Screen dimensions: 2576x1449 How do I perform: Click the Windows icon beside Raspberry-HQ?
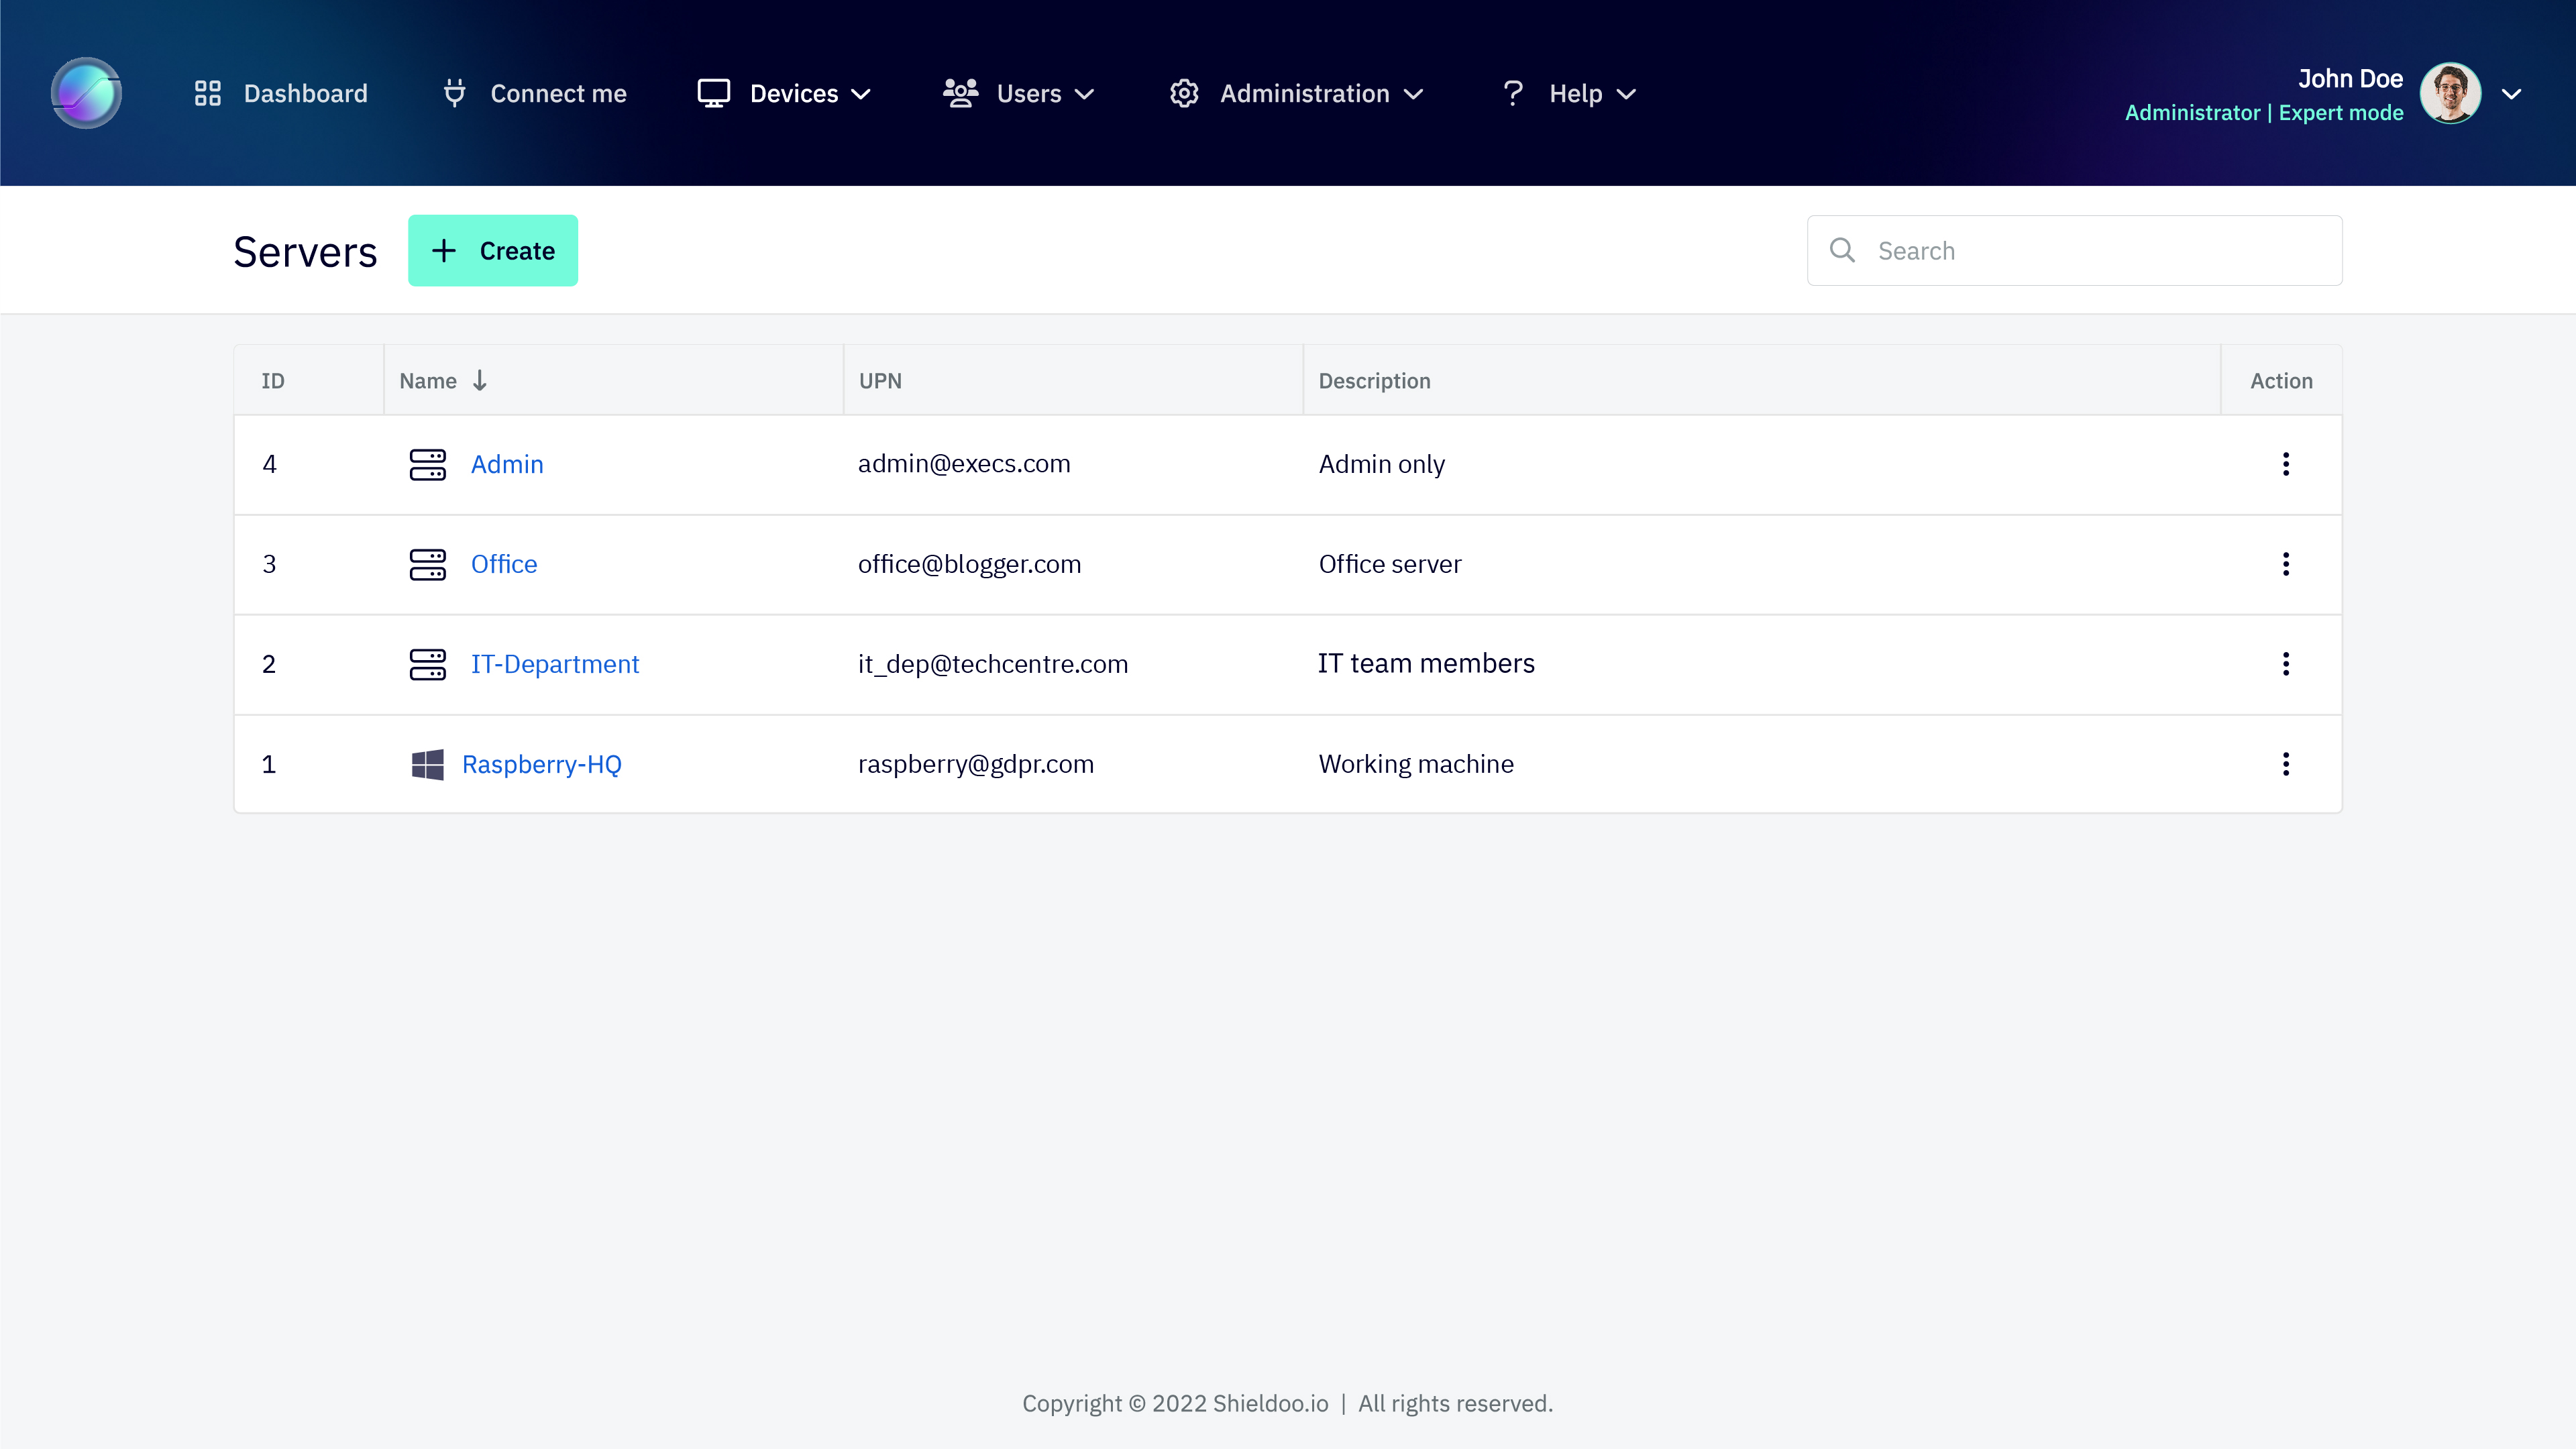(x=428, y=764)
